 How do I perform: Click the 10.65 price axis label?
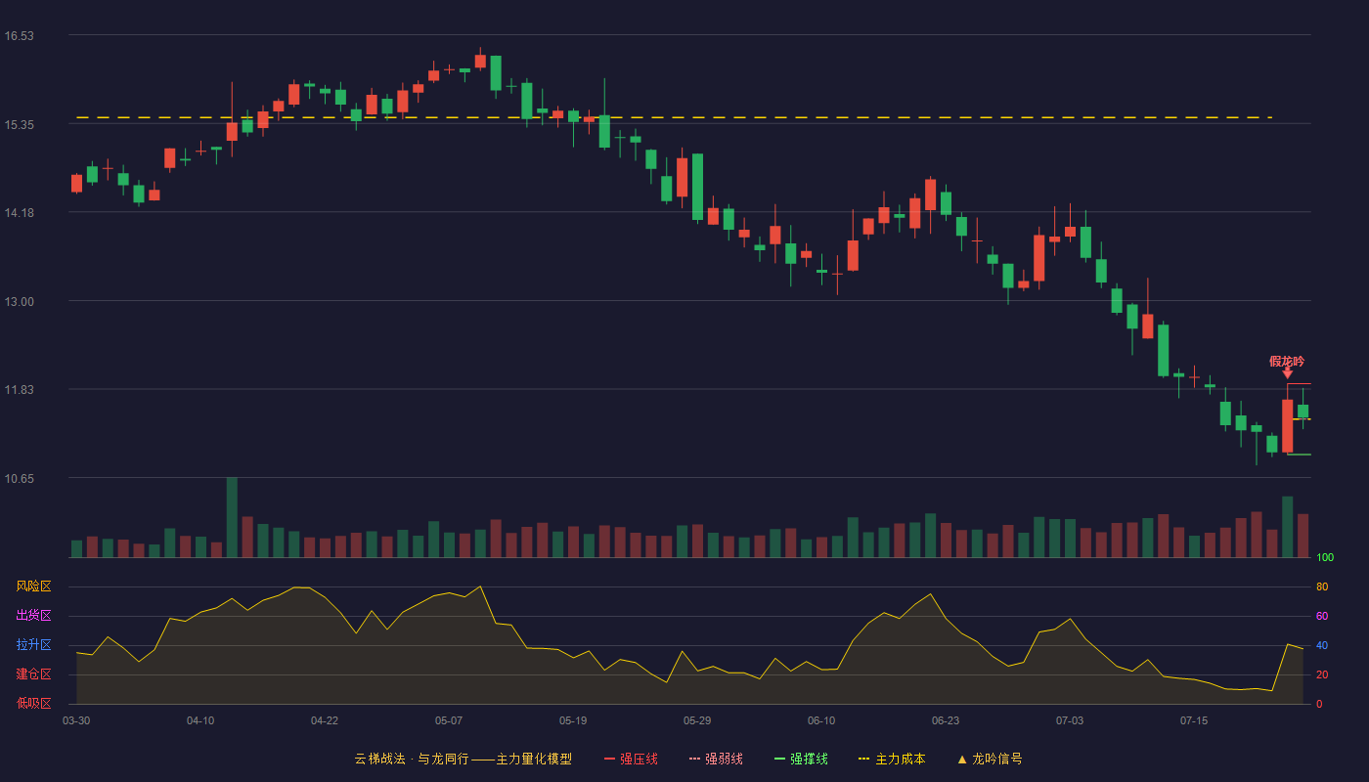[x=19, y=479]
